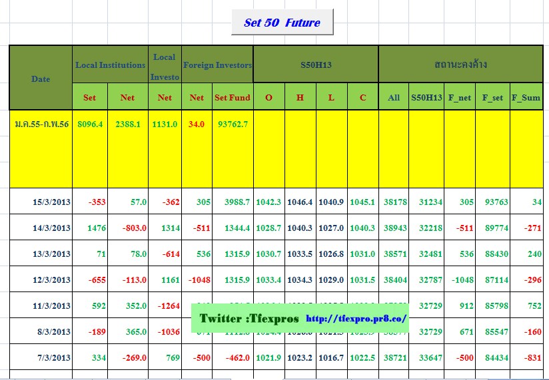Viewport: 549px width, 380px height.
Task: Click the สถานะคงค้าง header cell
Action: (x=460, y=65)
